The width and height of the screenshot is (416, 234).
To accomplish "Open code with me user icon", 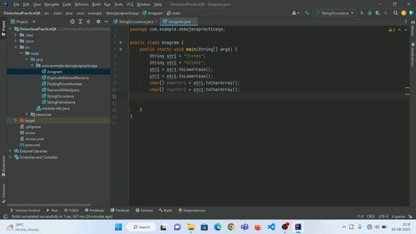I will coord(295,13).
